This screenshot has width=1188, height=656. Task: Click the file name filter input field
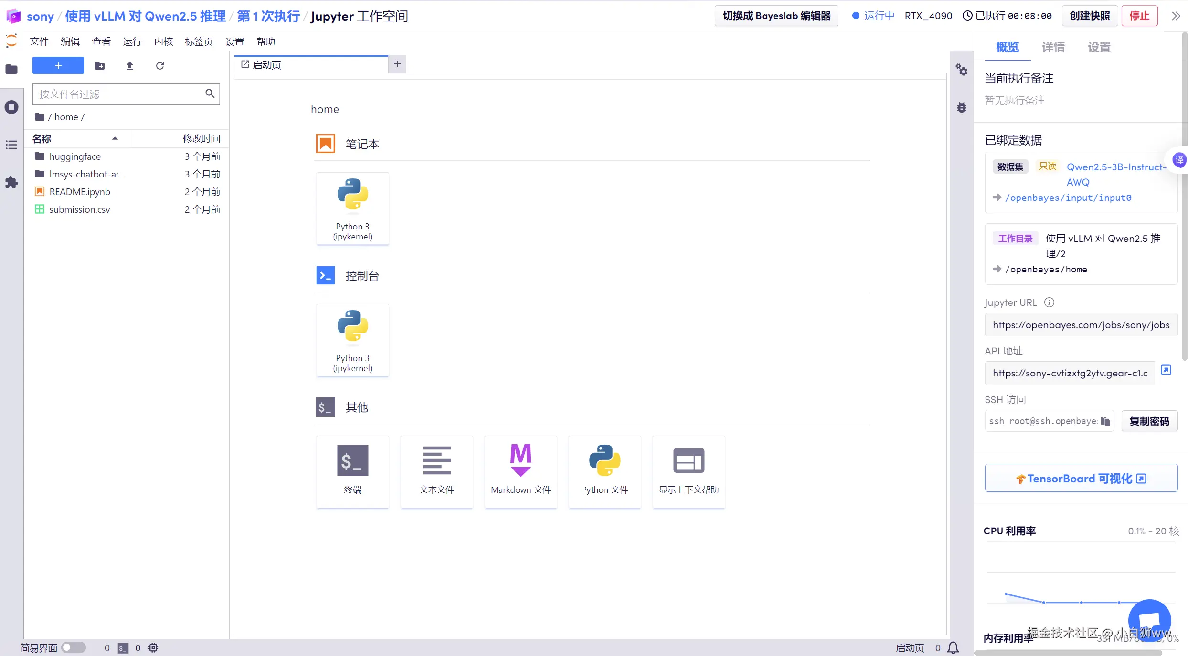tap(119, 94)
